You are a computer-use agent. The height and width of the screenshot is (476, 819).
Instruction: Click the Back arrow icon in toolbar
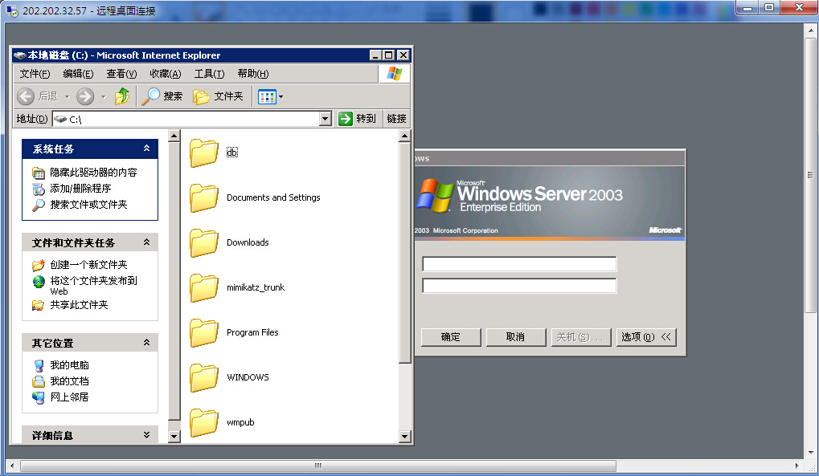26,96
